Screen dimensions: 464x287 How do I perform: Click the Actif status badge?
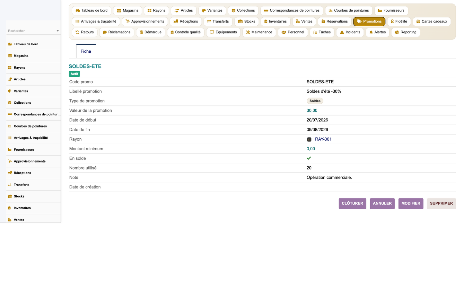coord(74,74)
